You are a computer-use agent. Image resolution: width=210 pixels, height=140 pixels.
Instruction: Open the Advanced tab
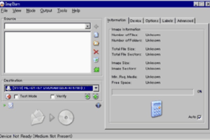pos(185,21)
